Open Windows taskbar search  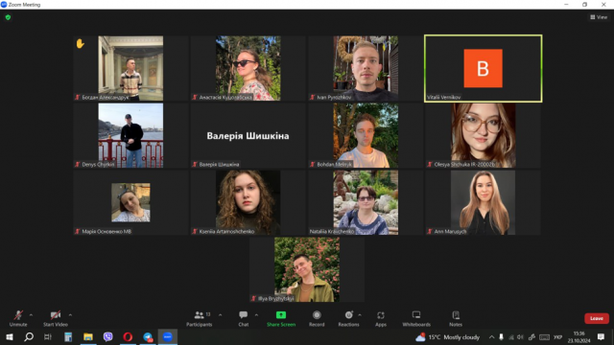(29, 336)
